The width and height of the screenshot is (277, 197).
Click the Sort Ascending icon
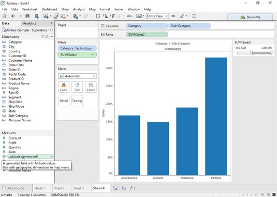coord(105,16)
